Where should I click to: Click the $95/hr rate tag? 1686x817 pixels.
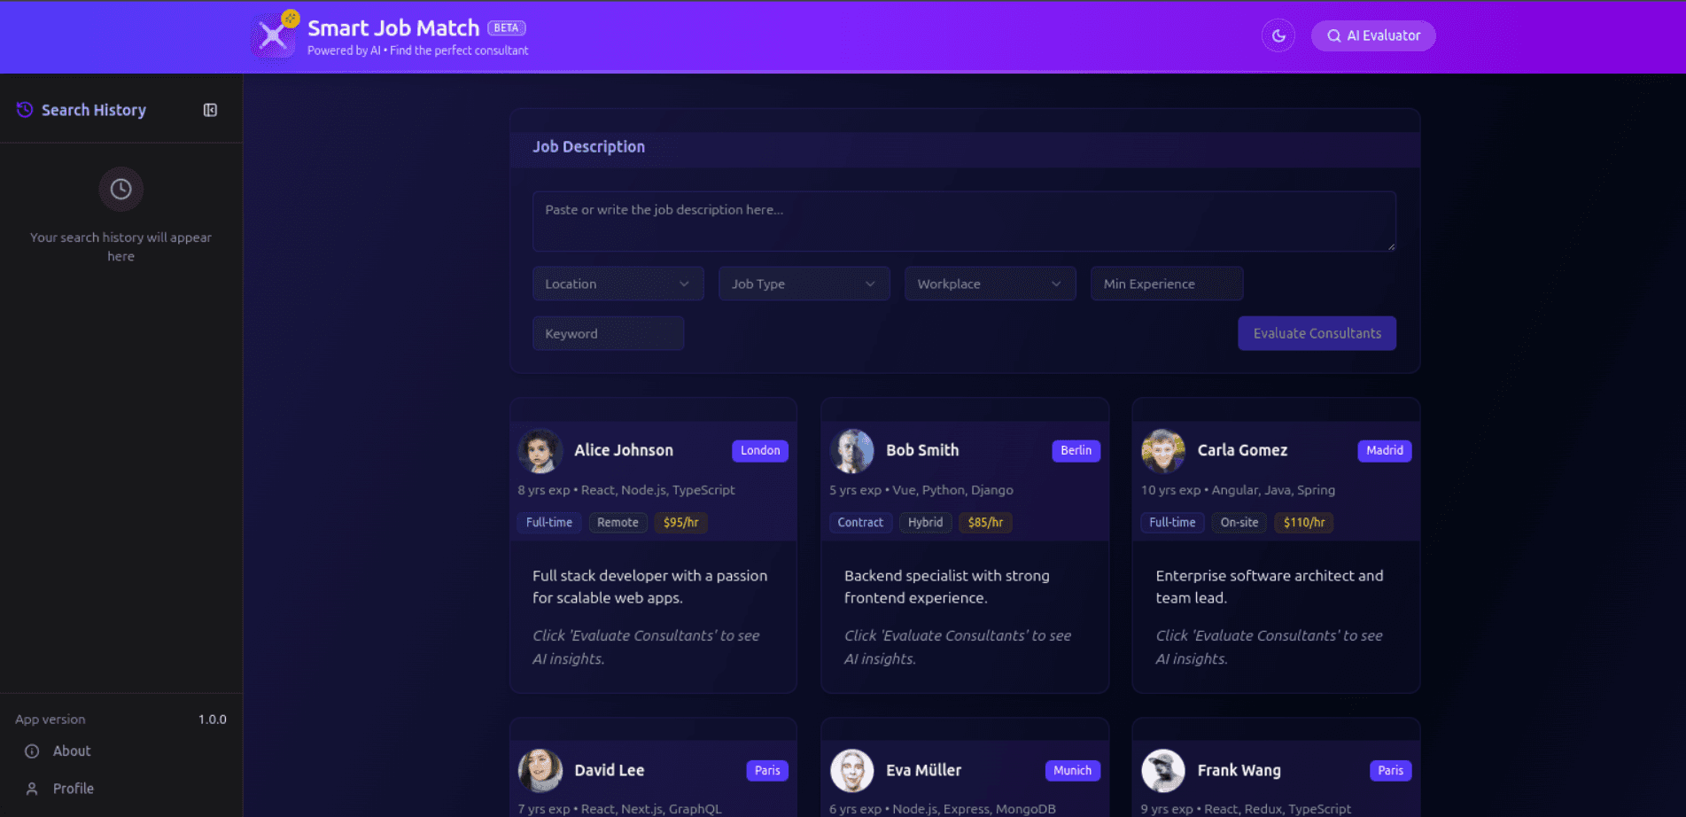[x=680, y=523]
